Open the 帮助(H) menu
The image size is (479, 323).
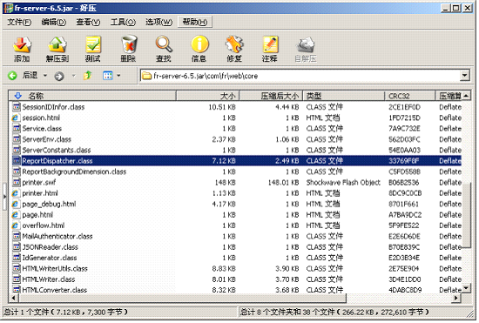tap(195, 22)
